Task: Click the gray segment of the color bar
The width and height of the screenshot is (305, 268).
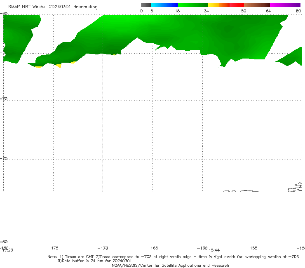Action: pos(145,5)
